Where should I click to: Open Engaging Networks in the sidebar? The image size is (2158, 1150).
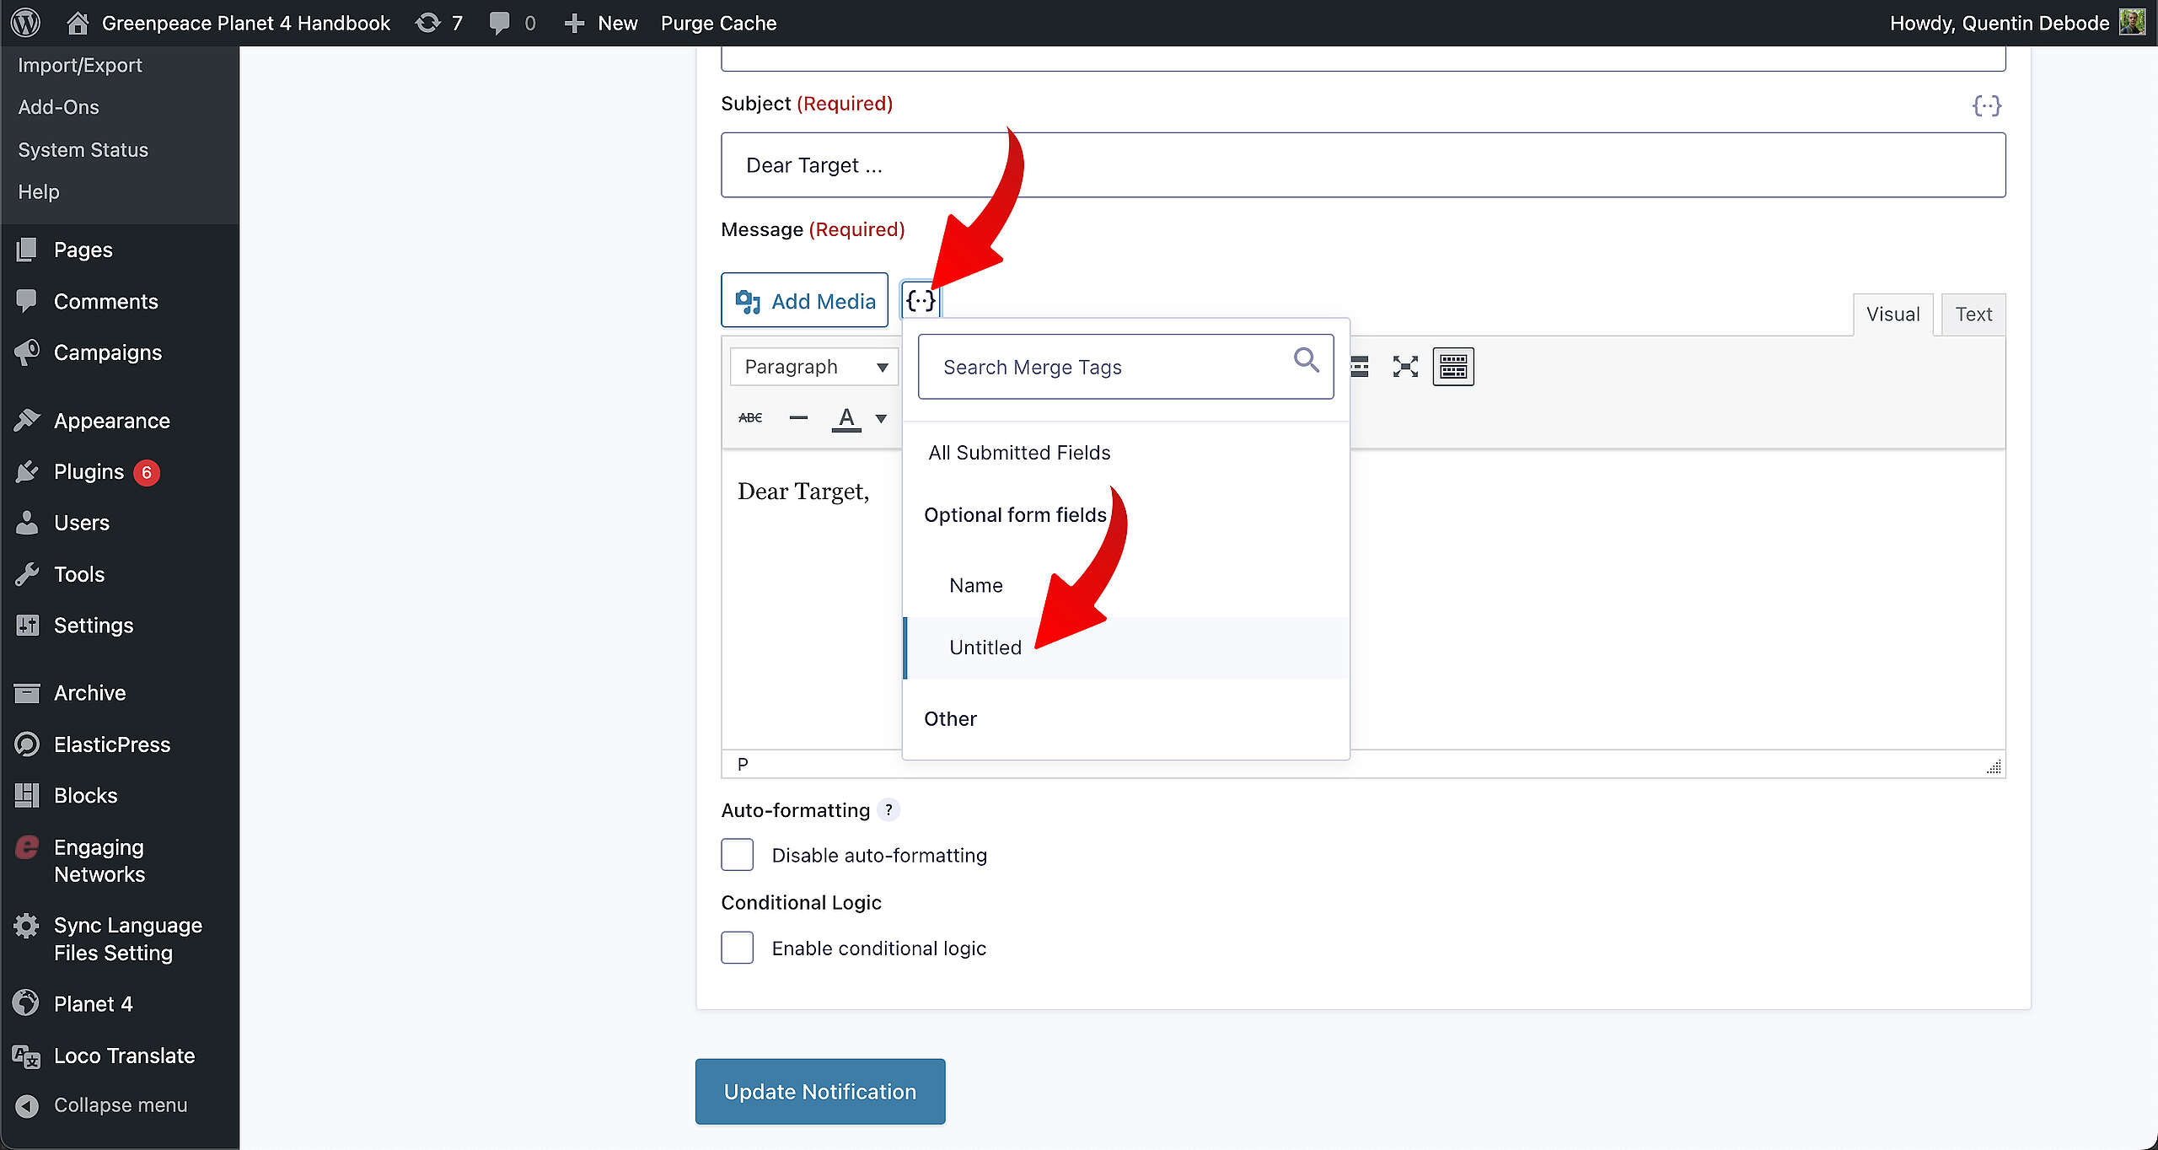99,861
